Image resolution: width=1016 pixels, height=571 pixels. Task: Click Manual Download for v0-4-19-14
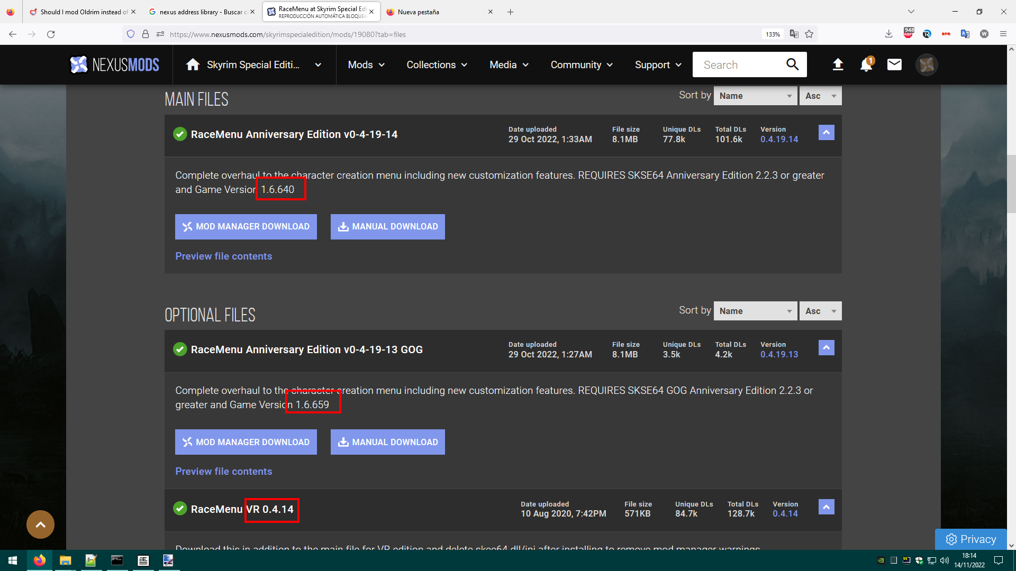[x=388, y=227]
